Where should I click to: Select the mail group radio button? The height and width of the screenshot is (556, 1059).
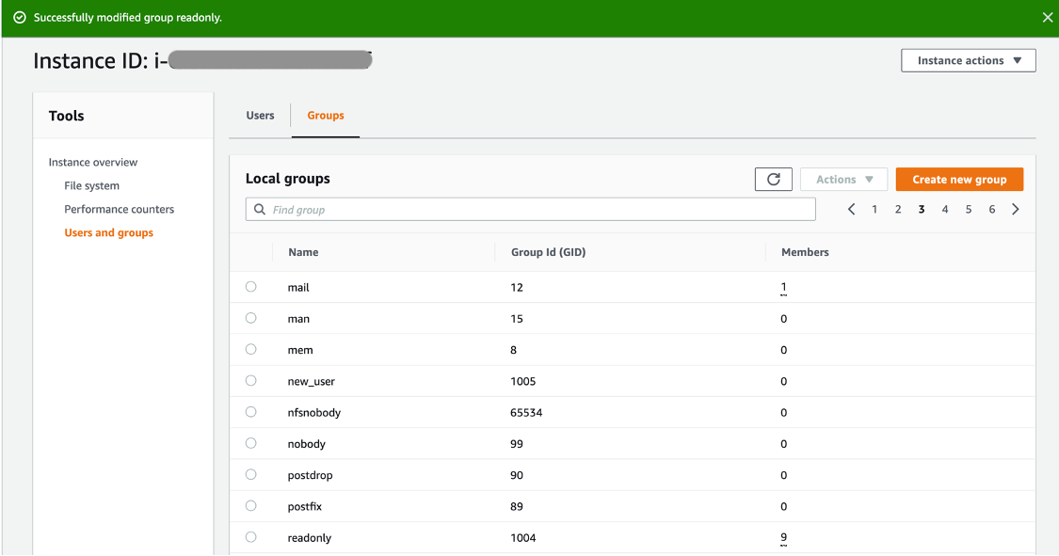pos(250,286)
